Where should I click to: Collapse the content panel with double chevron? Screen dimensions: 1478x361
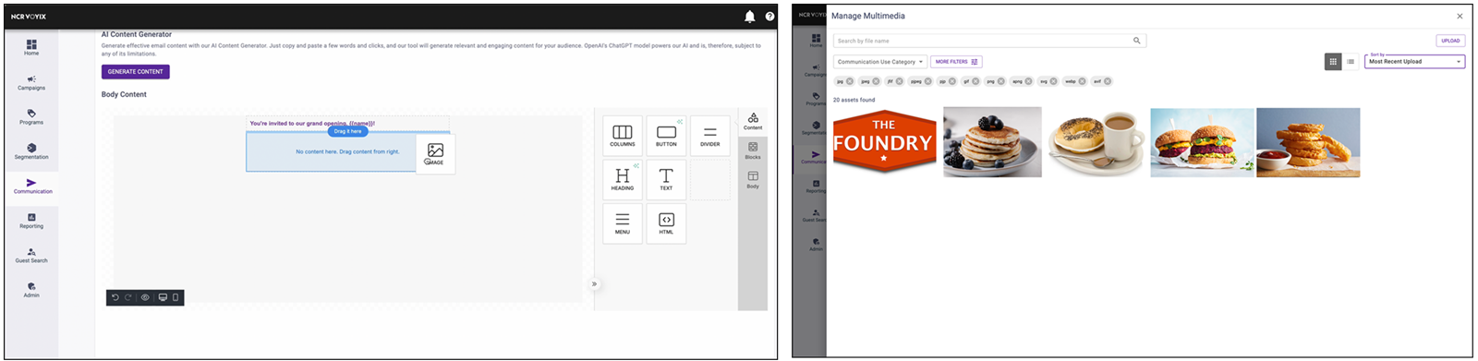click(594, 284)
